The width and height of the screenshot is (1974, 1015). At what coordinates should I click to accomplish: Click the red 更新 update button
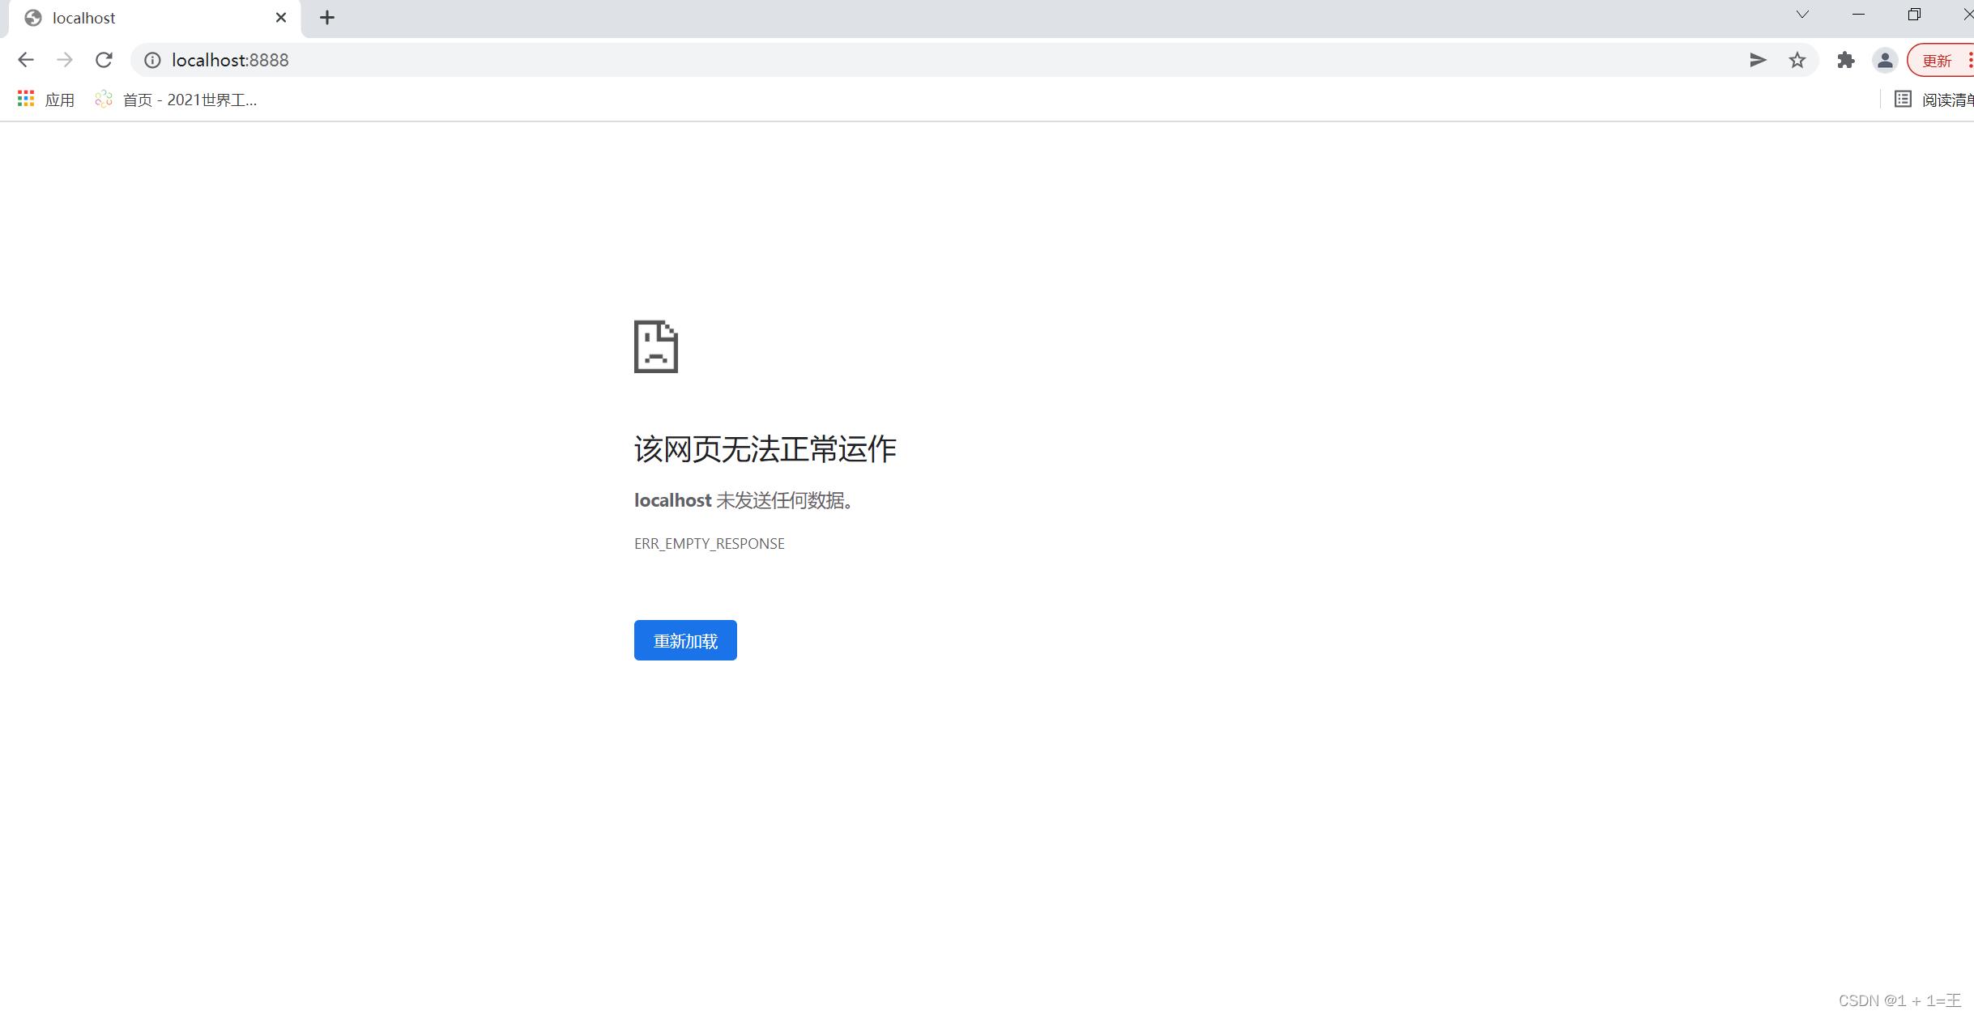[1940, 60]
